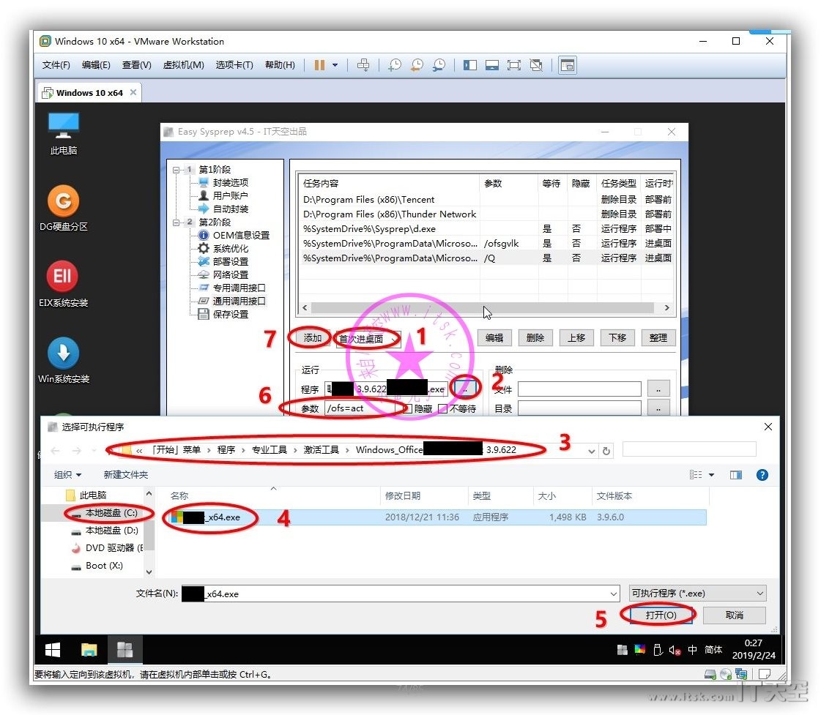Click the 删除 button
821x715 pixels.
535,338
